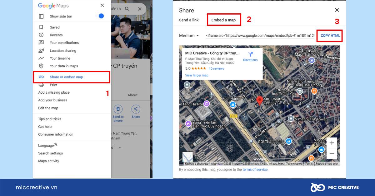Open Saved places bookmark icon

pyautogui.click(x=41, y=27)
